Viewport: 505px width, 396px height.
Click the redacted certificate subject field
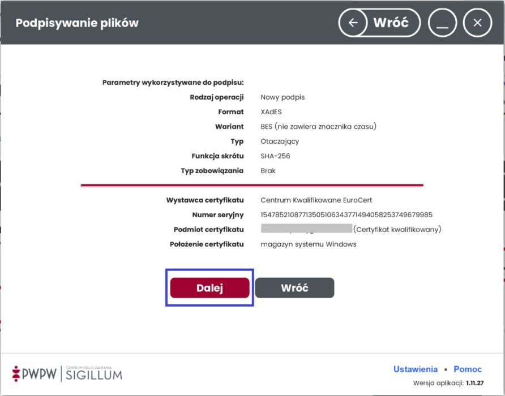click(x=307, y=229)
